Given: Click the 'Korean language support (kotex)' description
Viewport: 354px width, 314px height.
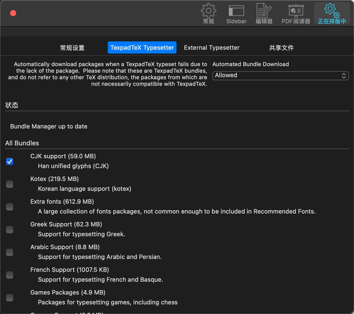Looking at the screenshot, I should [x=84, y=189].
